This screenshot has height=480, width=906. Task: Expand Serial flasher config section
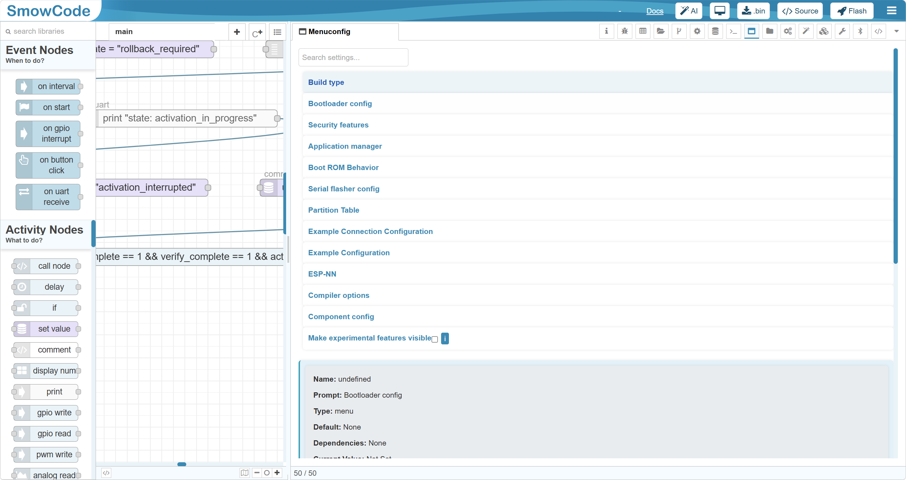[x=597, y=189]
